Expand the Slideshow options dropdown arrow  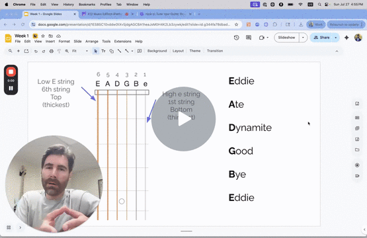(x=303, y=38)
